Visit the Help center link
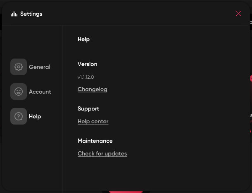This screenshot has height=193, width=252. 93,122
